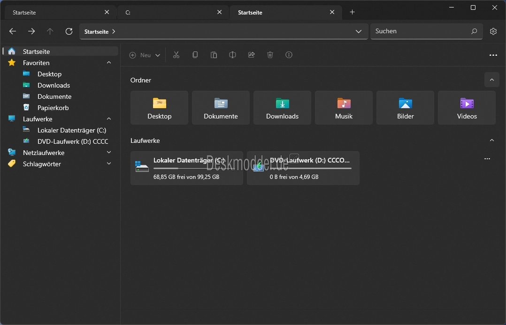Open settings via the gear icon
This screenshot has height=325, width=506.
coord(493,31)
